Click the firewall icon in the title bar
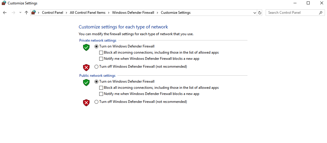This screenshot has width=327, height=143. 4,3
